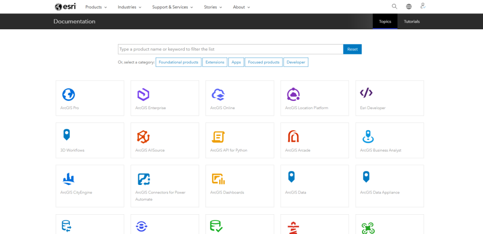This screenshot has width=483, height=234.
Task: Expand the Industries menu
Action: [129, 7]
